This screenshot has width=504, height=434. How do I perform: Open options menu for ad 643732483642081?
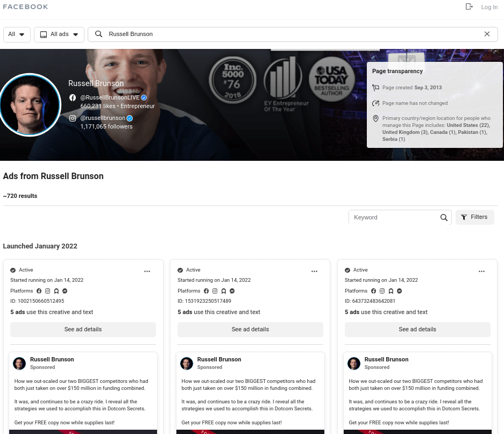click(481, 272)
